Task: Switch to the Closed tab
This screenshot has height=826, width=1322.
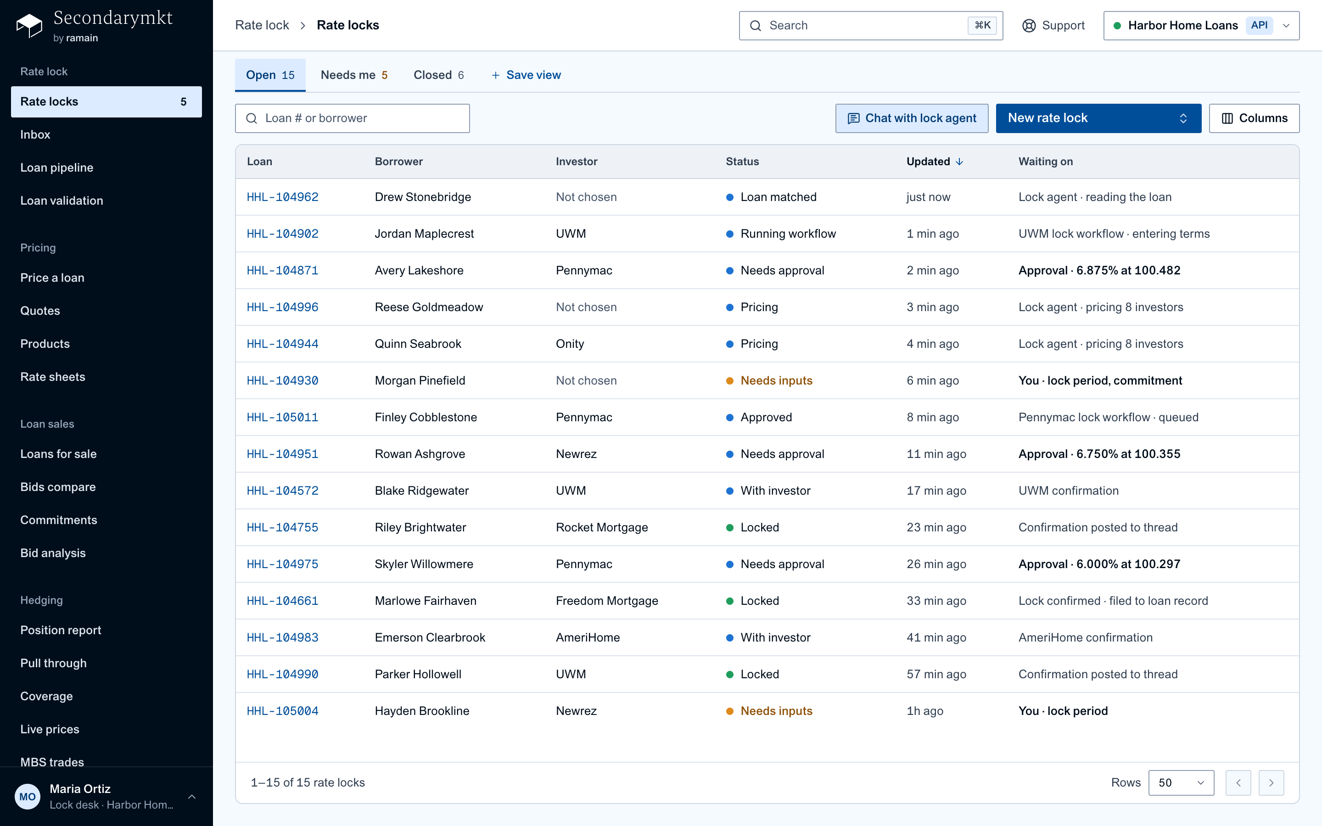Action: coord(439,75)
